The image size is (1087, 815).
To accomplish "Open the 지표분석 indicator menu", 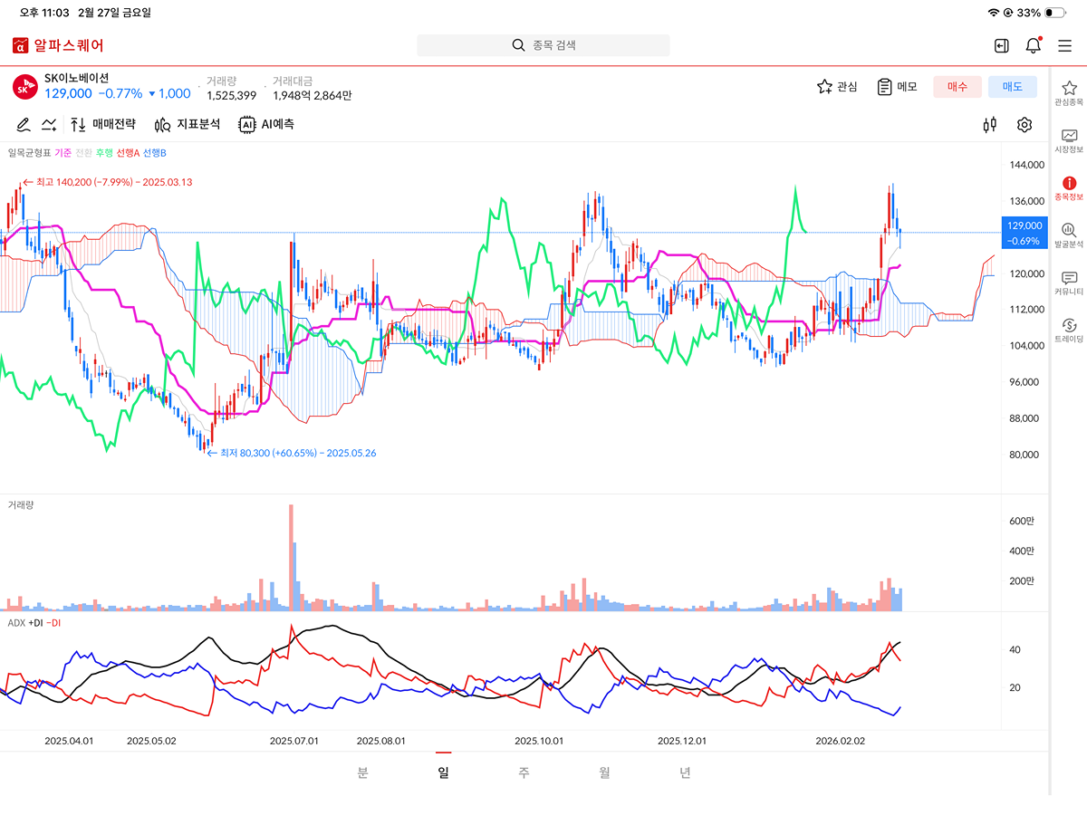I will (x=188, y=125).
